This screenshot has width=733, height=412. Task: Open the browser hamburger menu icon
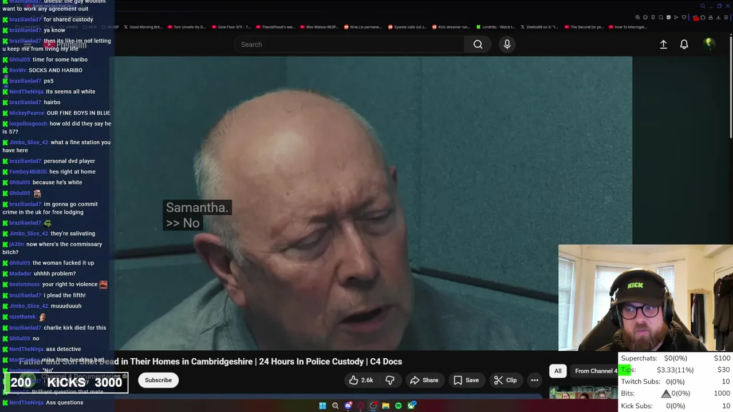pyautogui.click(x=726, y=17)
